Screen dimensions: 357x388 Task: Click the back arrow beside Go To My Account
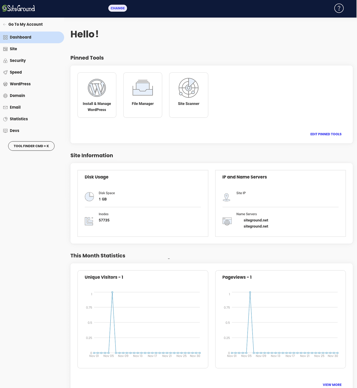(x=5, y=24)
